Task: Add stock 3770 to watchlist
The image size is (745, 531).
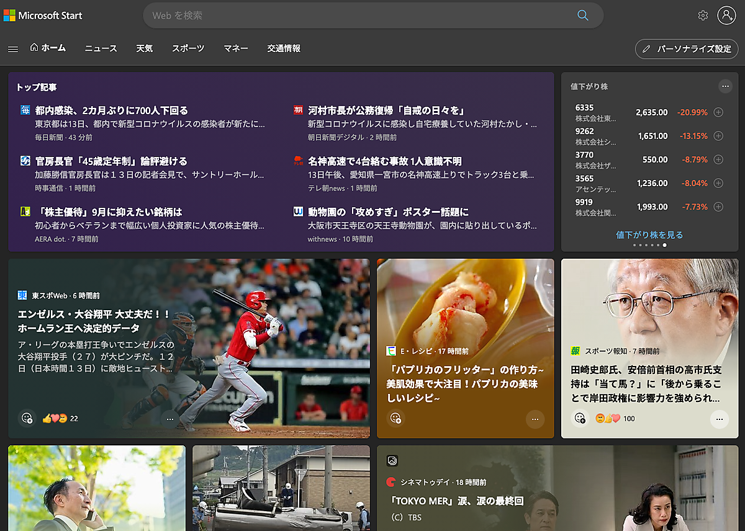Action: 718,159
